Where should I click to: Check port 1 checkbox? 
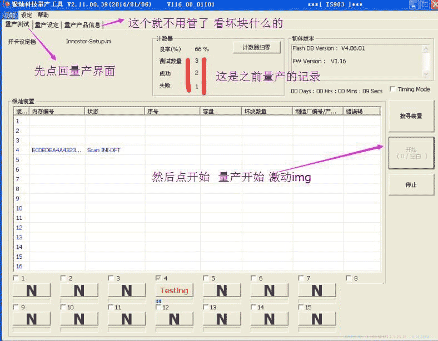16,278
